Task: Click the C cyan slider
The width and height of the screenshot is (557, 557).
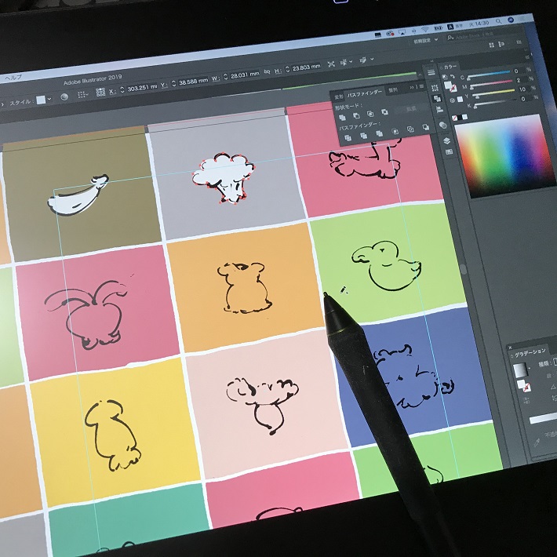Action: 489,75
